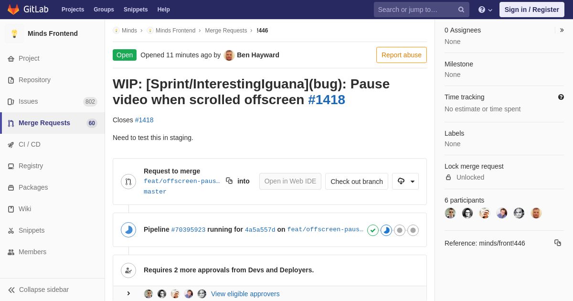Click the Open status badge
Viewport: 573px width, 301px height.
point(125,55)
